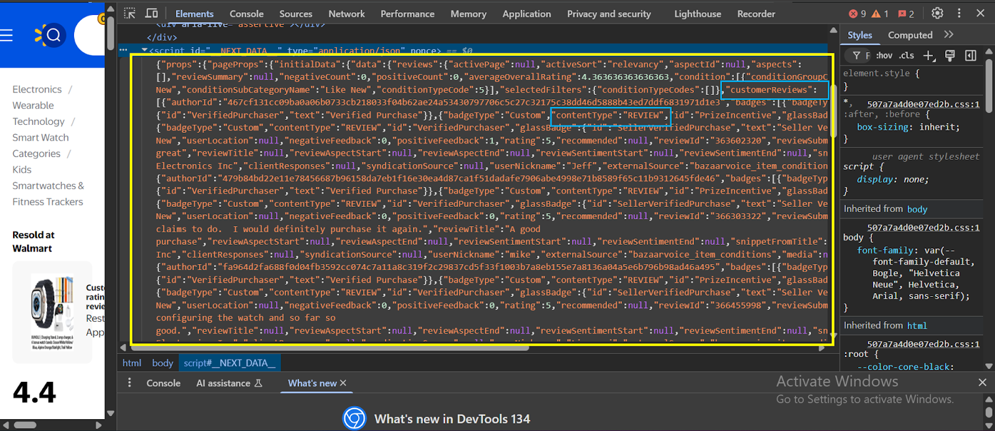Select the Styles pane tab
This screenshot has width=995, height=431.
859,35
